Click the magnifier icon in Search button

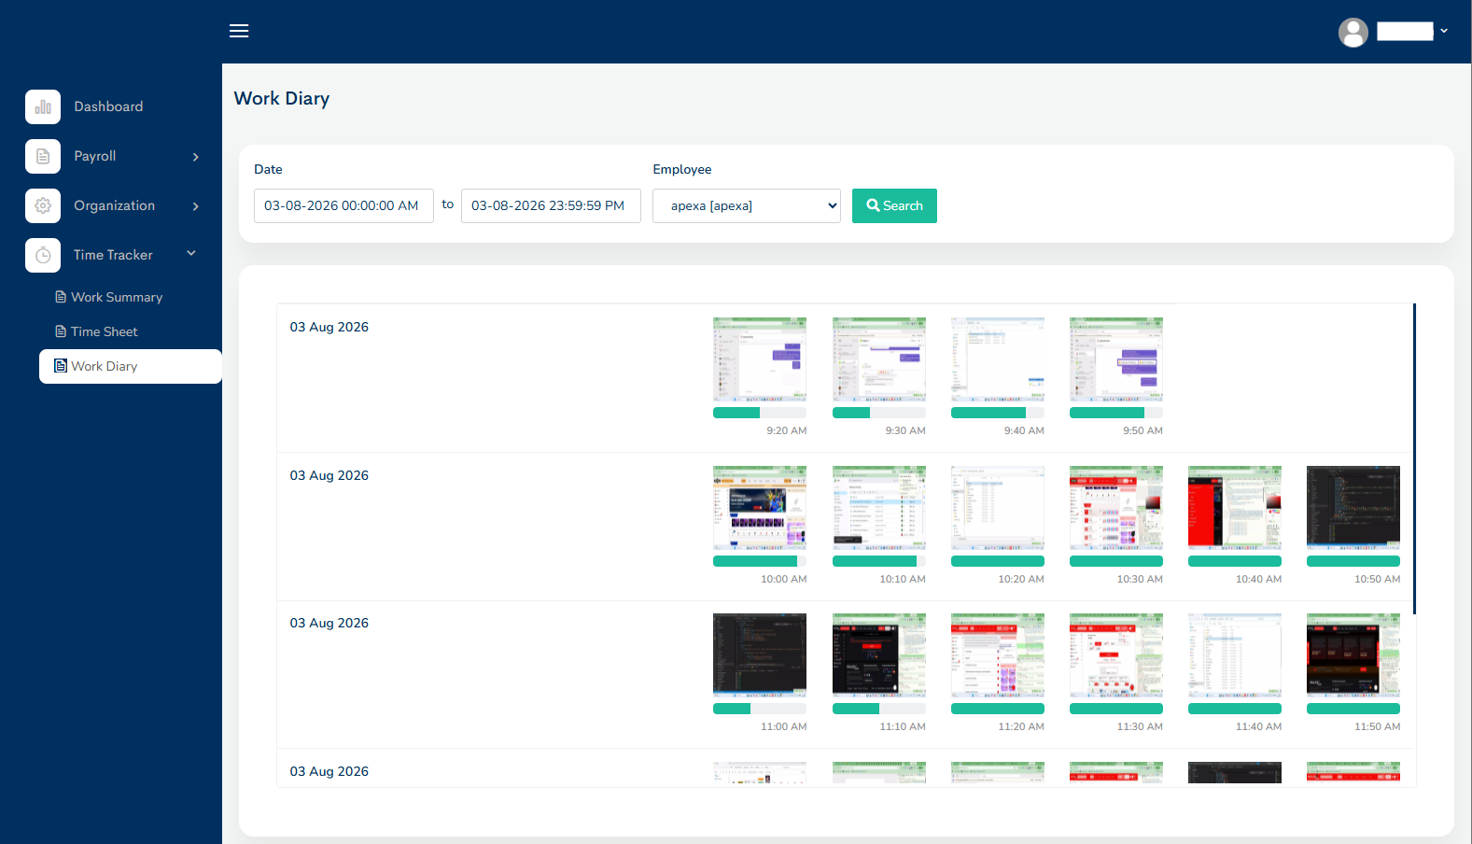pos(873,205)
